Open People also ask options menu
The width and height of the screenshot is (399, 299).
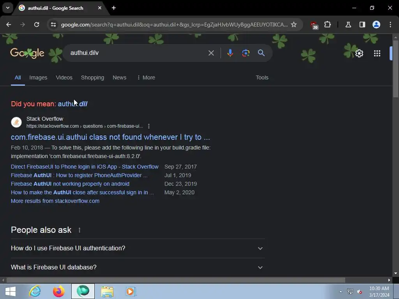(79, 230)
